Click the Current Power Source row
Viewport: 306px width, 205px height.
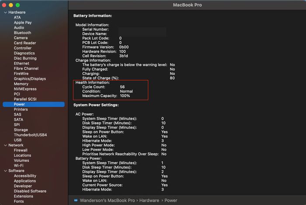click(125, 185)
